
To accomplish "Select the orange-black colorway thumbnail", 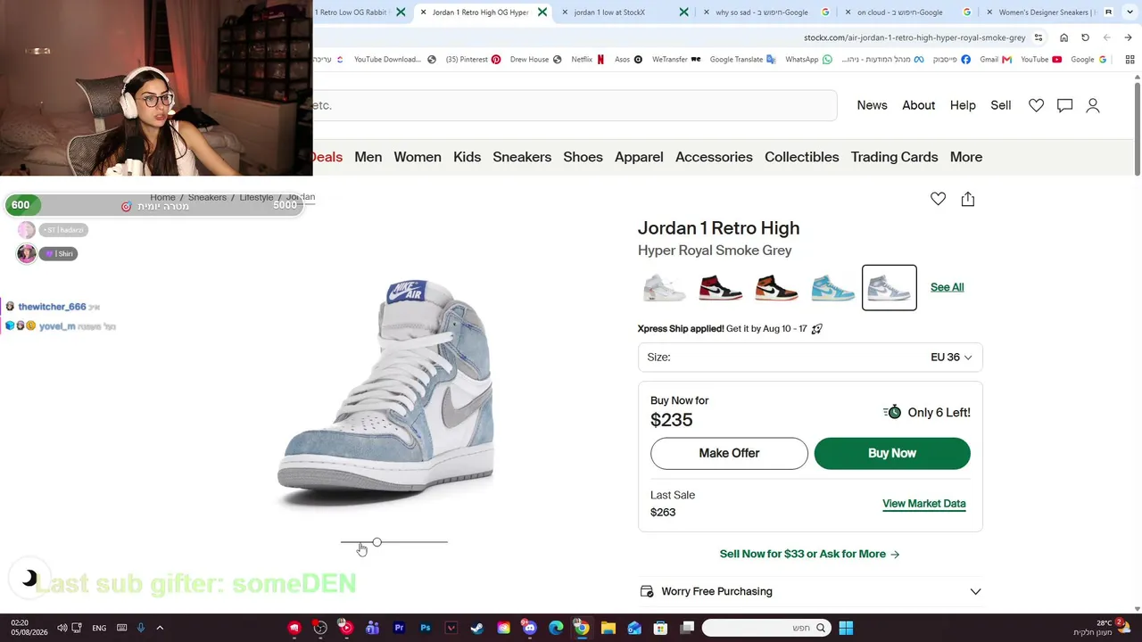I will click(x=776, y=287).
